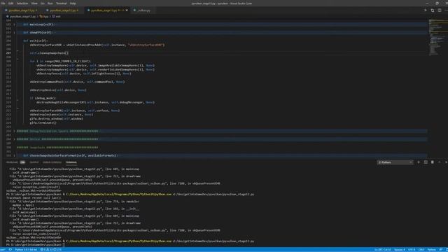The image size is (448, 252).
Task: Click the 'for i in range(MAX_FRAMES_IN_FLIGHT):' line
Action: (x=60, y=62)
